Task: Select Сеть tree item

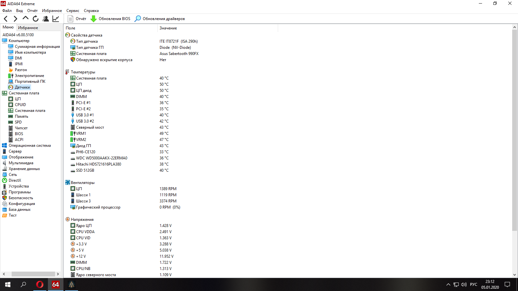Action: (x=13, y=175)
